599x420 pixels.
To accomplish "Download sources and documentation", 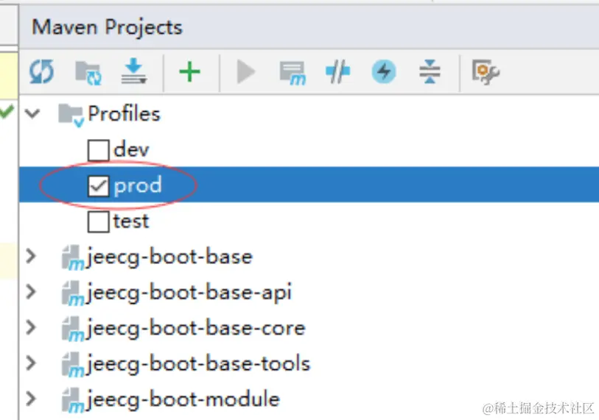I will click(x=133, y=71).
